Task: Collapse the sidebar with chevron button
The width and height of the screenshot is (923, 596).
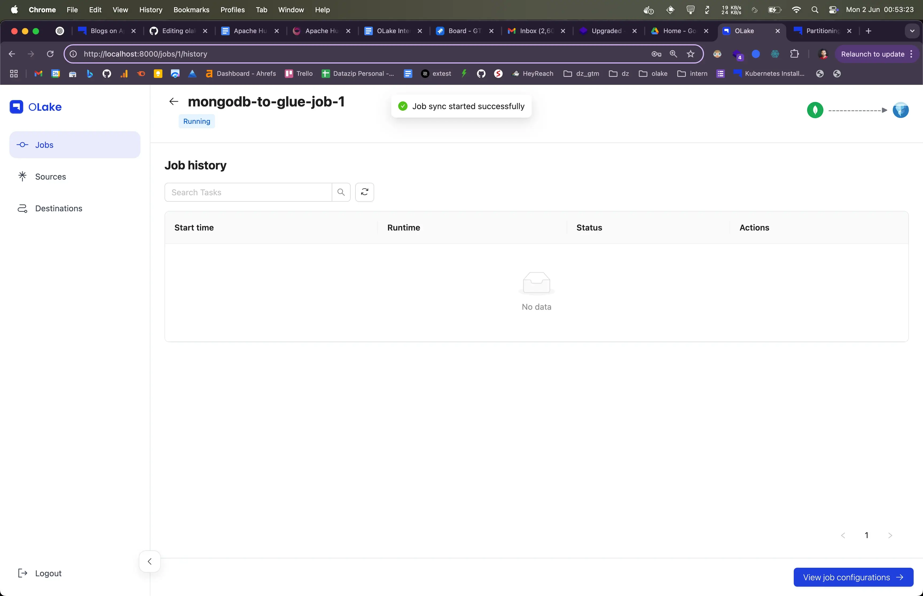Action: pos(150,561)
